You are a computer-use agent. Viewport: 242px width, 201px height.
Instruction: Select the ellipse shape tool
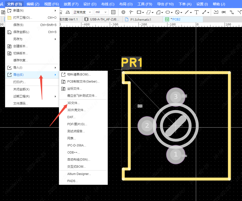pos(168,12)
